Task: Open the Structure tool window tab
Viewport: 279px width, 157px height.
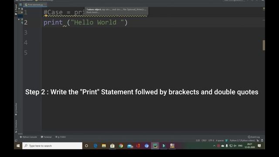Action: [16, 126]
